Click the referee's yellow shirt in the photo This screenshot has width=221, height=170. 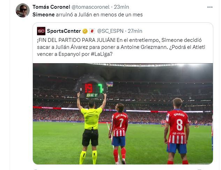coord(91,118)
